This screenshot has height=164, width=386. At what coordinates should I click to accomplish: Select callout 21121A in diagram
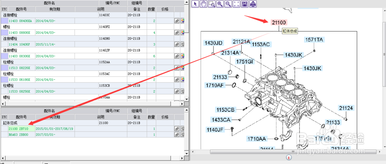(241, 42)
